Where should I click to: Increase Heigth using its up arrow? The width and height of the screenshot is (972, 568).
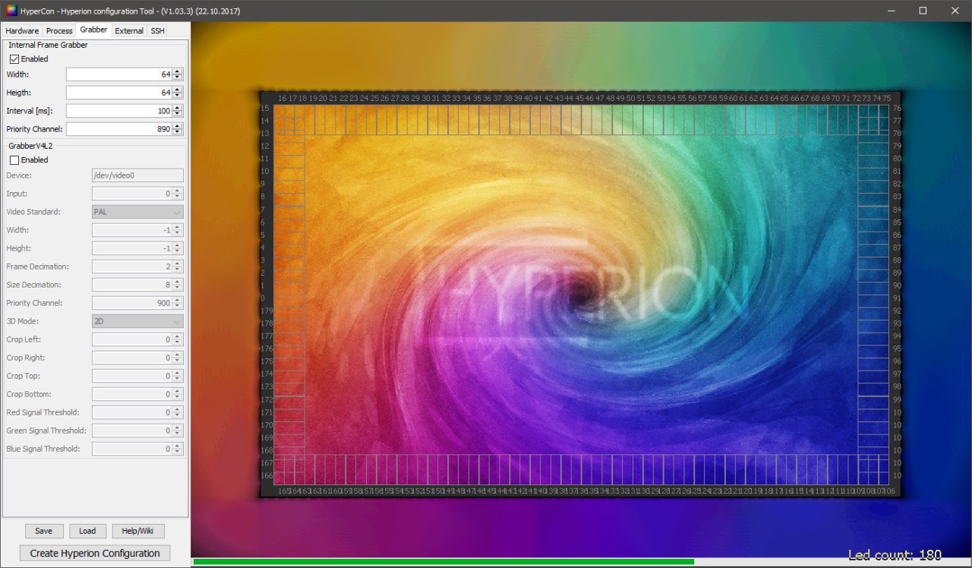pyautogui.click(x=178, y=90)
